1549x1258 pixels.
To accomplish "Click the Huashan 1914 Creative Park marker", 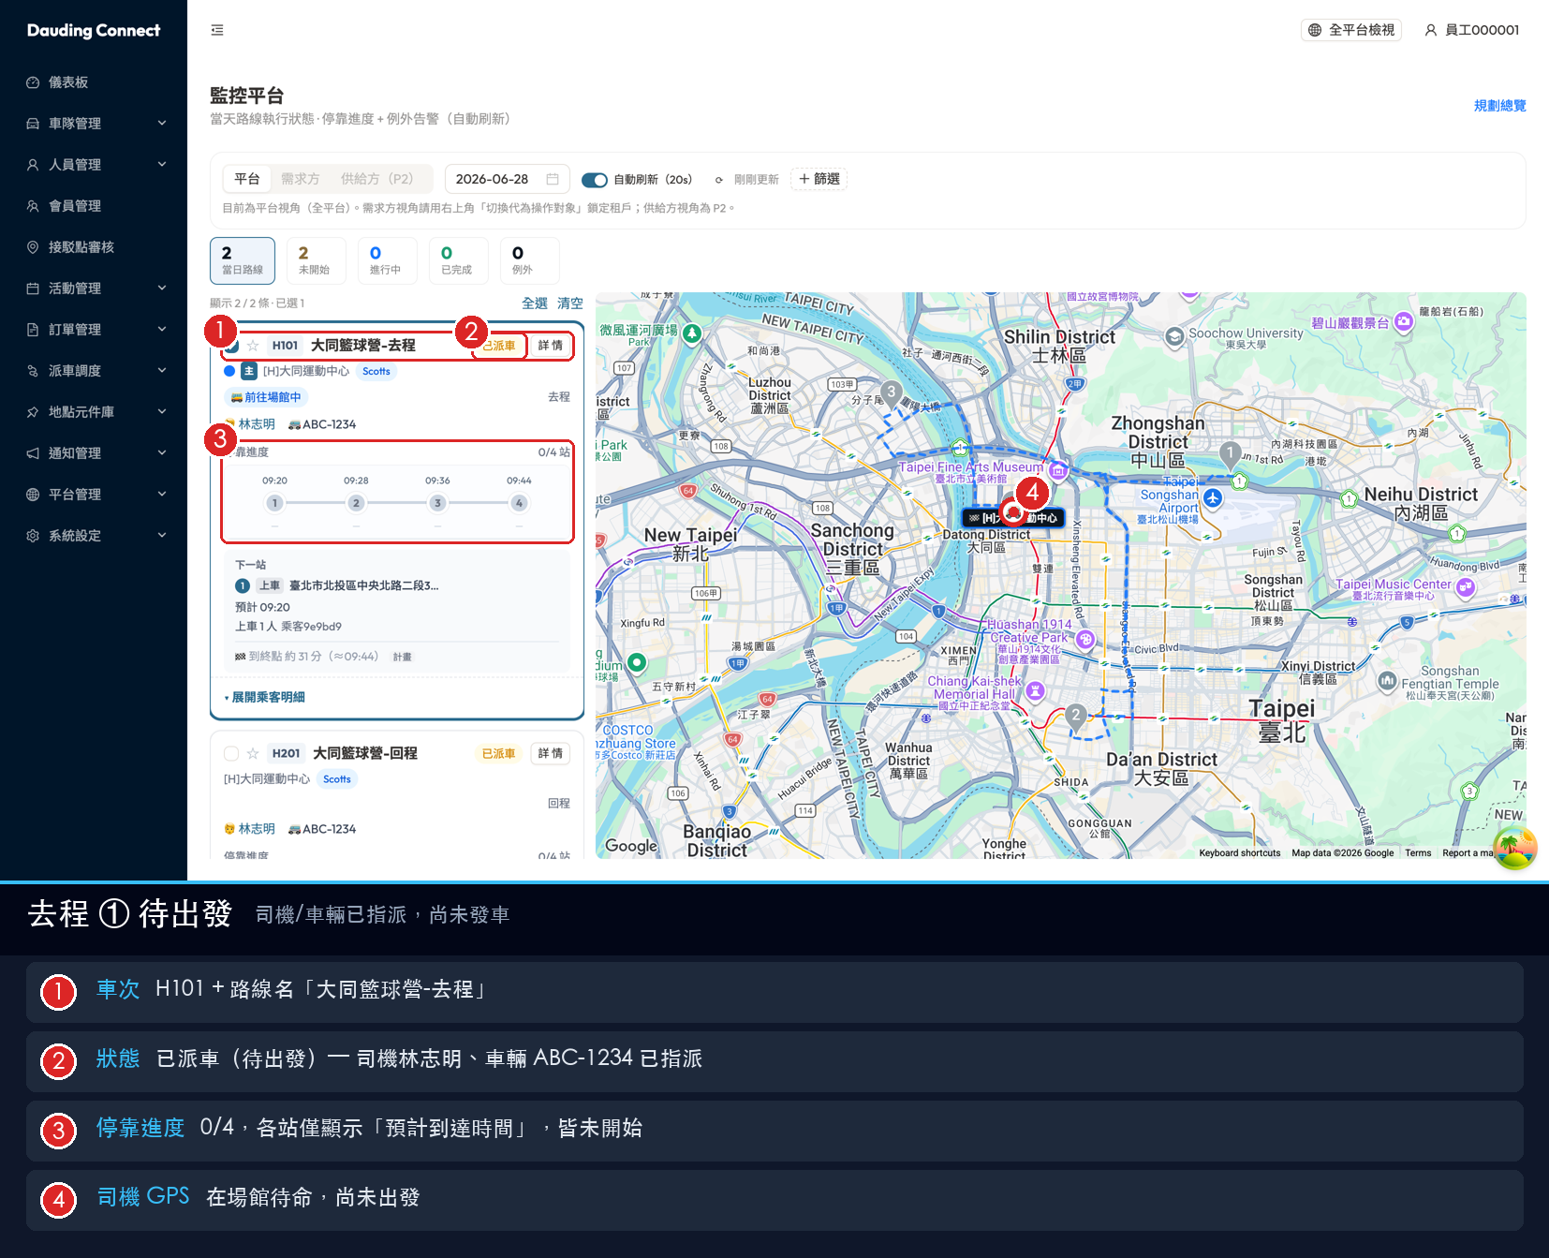I will tap(1085, 639).
